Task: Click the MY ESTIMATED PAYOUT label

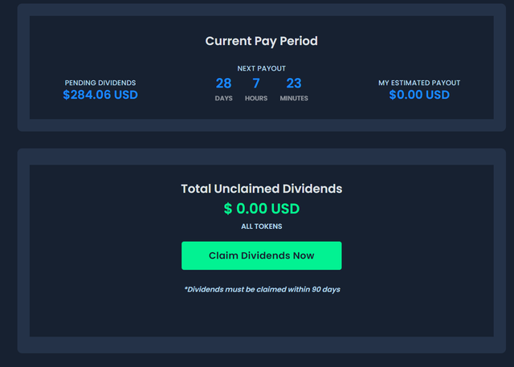Action: (419, 83)
